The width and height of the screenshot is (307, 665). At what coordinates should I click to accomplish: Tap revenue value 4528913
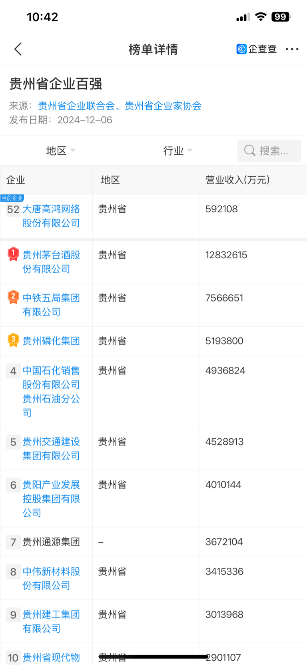(x=224, y=442)
